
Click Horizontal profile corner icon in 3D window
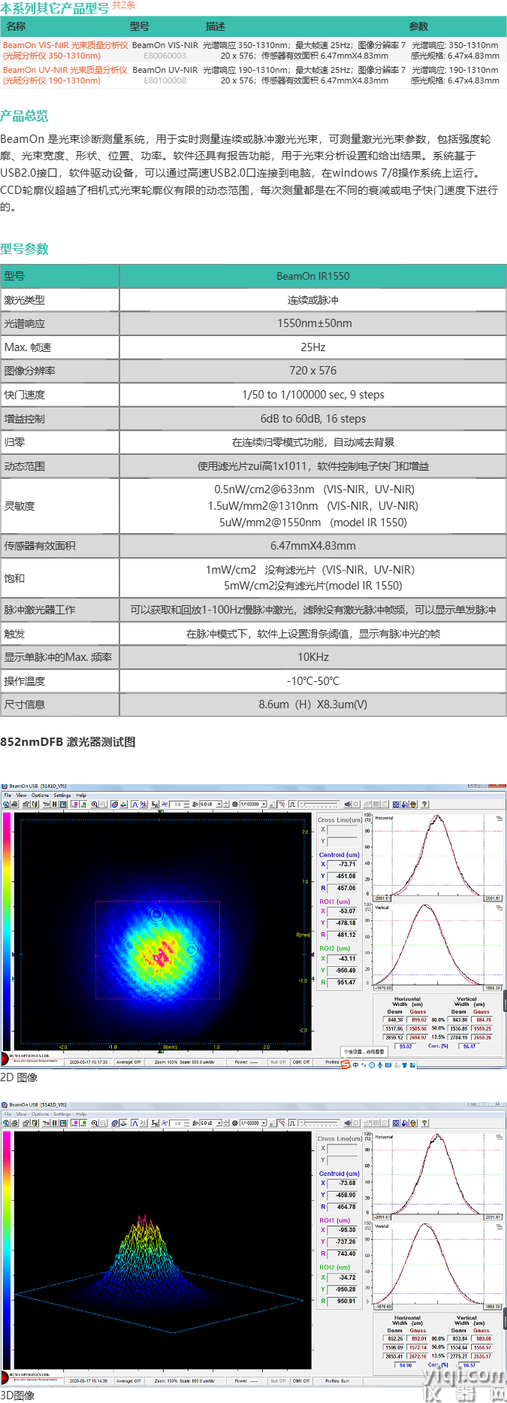(499, 1137)
